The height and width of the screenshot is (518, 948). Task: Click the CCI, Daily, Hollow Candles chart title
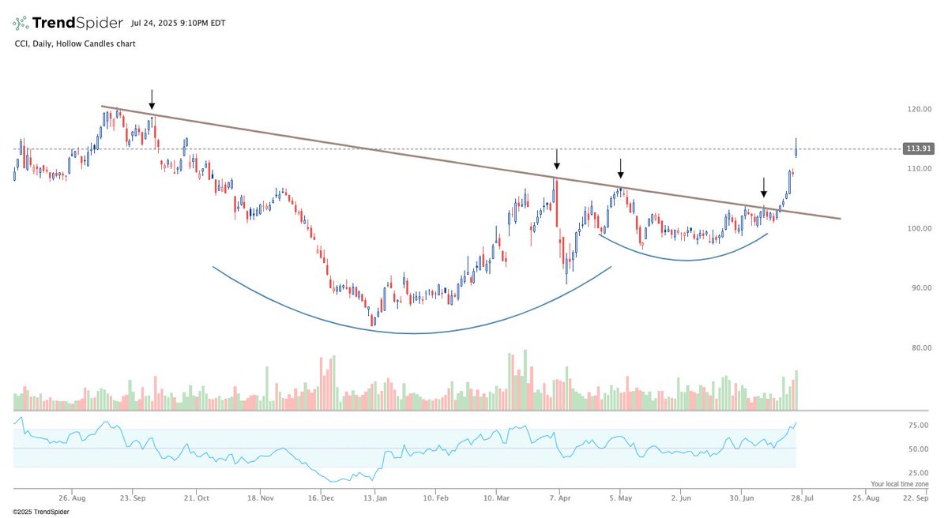(x=75, y=44)
